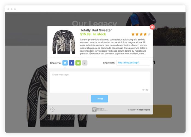Click the Our Legacy header title
Screen dimensions: 191x137
click(94, 23)
